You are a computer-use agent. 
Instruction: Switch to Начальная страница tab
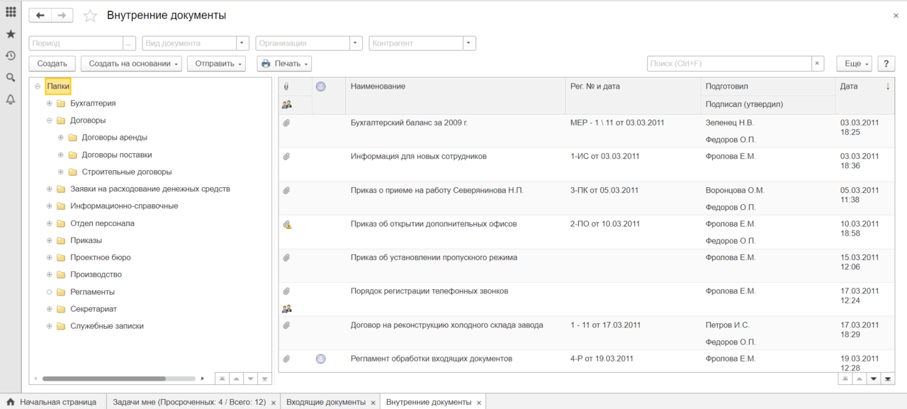[57, 402]
